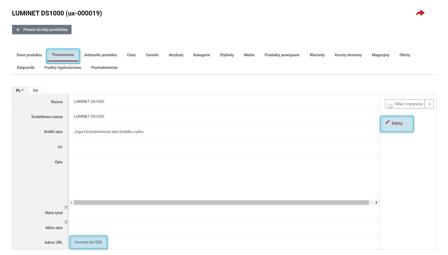Click the Nazwa label
This screenshot has width=448, height=255.
[x=57, y=102]
